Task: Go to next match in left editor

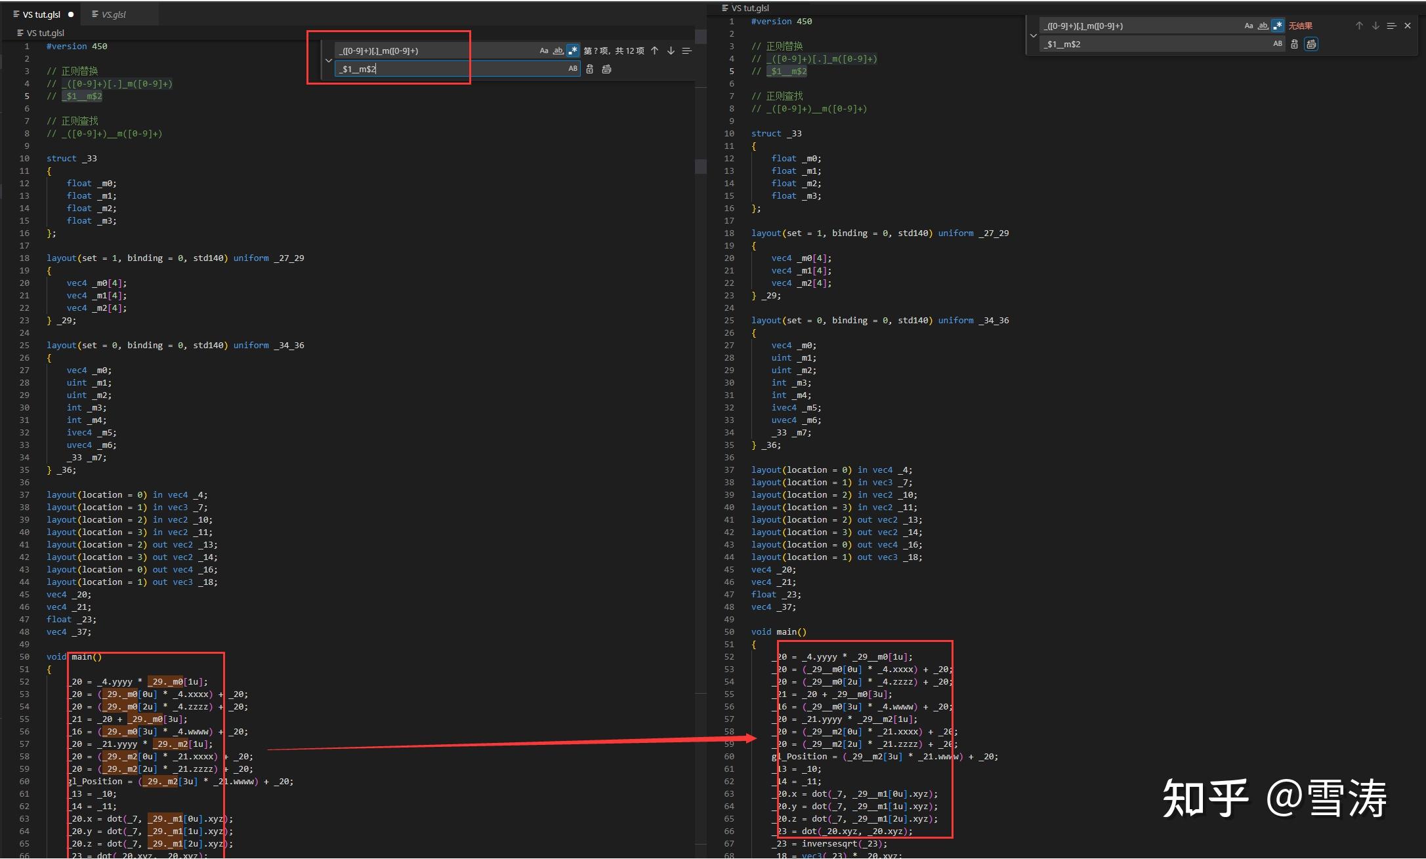Action: coord(671,50)
